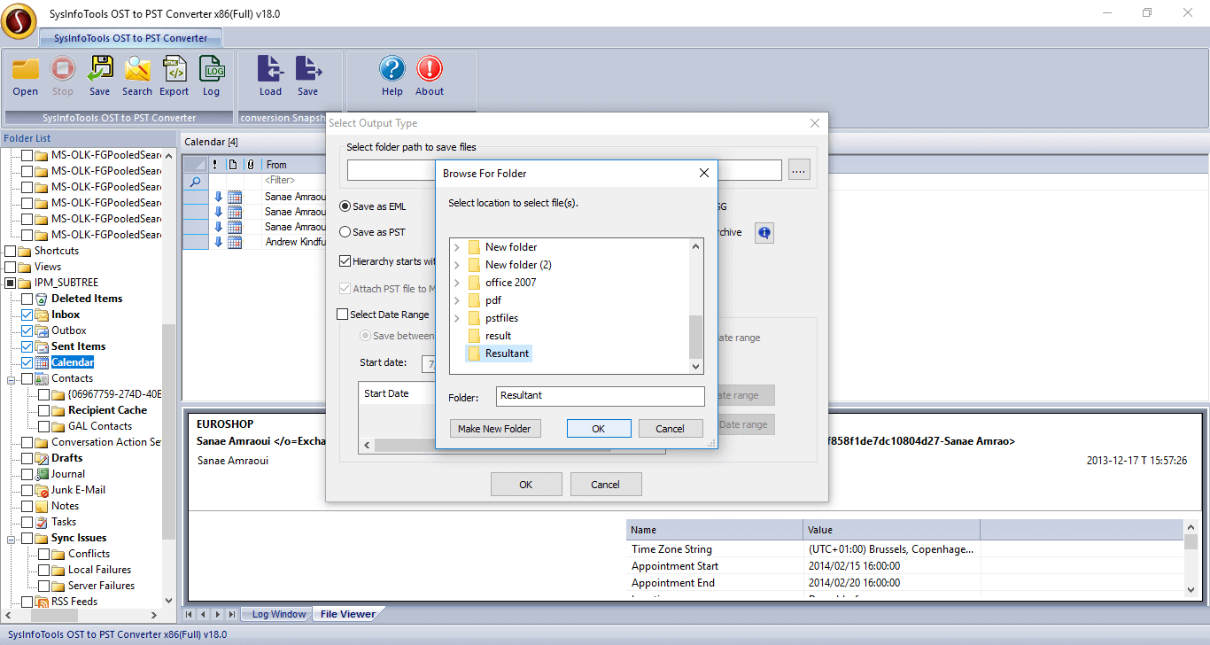Click Cancel in Browse For Folder dialog

671,429
